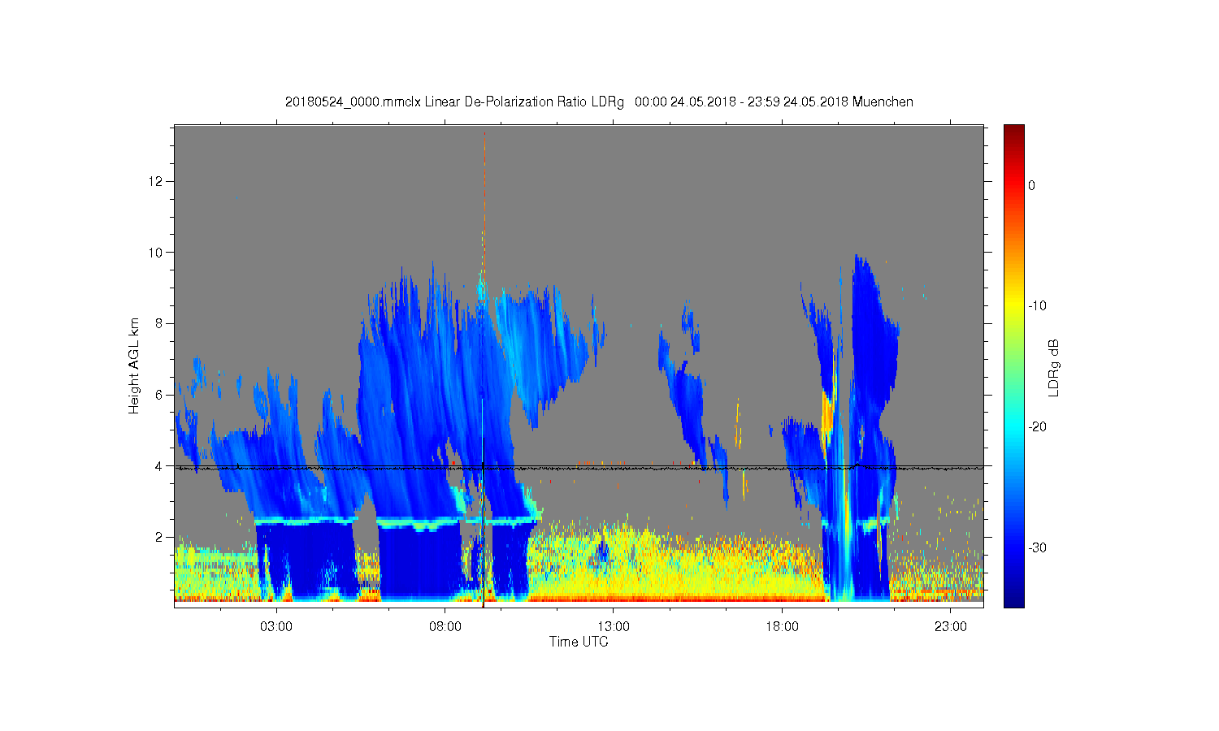Click the height tick label 12
This screenshot has height=731, width=1219.
[156, 181]
